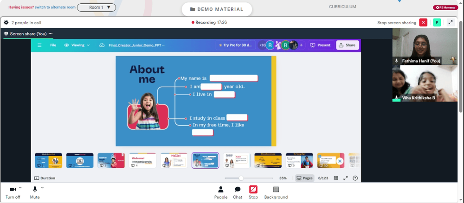Click the red stop screen sharing X button

[423, 22]
